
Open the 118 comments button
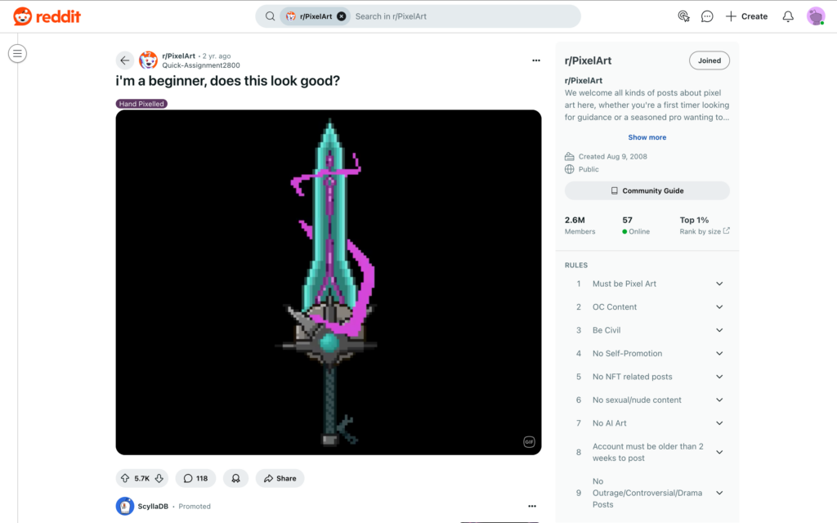pyautogui.click(x=195, y=478)
